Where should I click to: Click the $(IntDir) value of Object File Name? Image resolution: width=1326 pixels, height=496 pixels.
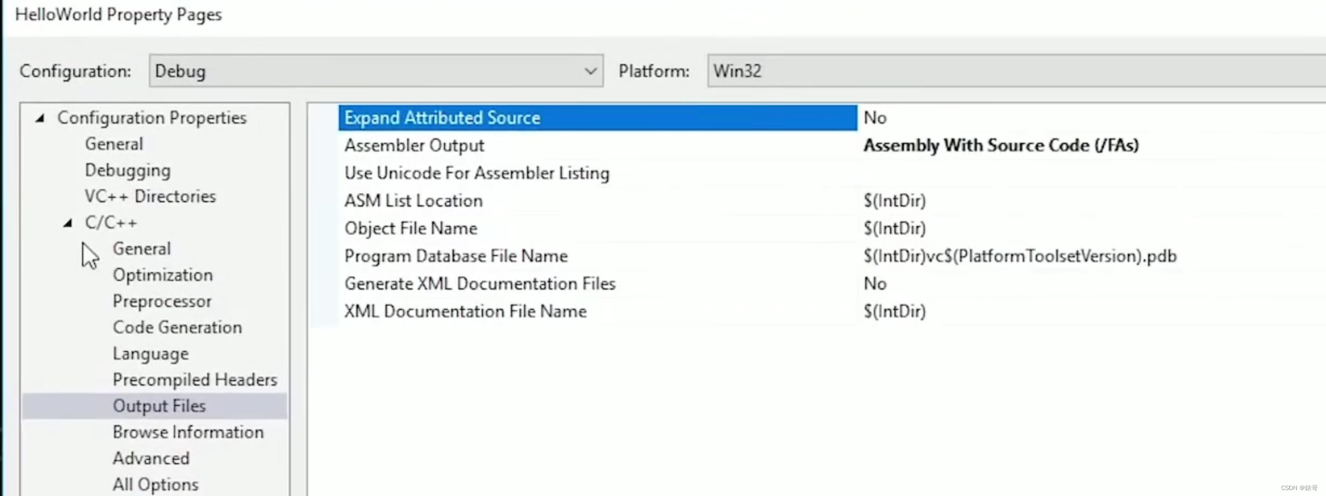click(x=894, y=229)
